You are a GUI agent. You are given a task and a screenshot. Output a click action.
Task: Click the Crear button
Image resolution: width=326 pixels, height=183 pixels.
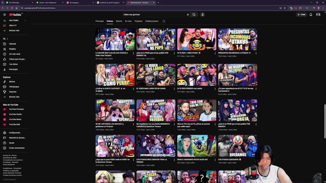click(301, 14)
